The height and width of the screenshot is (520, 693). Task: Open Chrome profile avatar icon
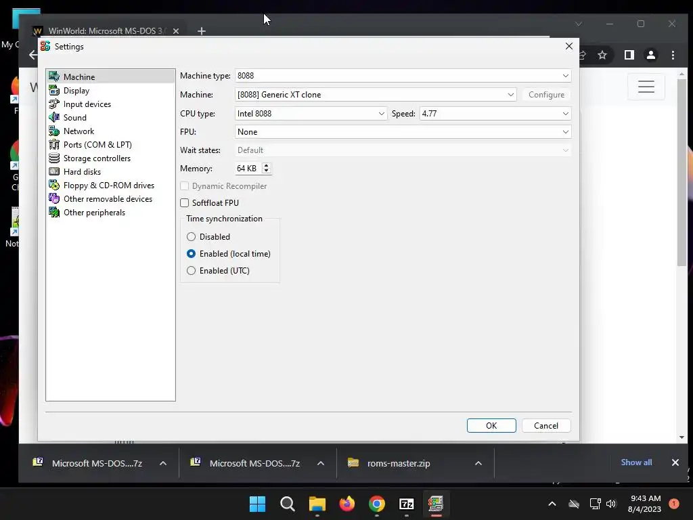click(650, 56)
